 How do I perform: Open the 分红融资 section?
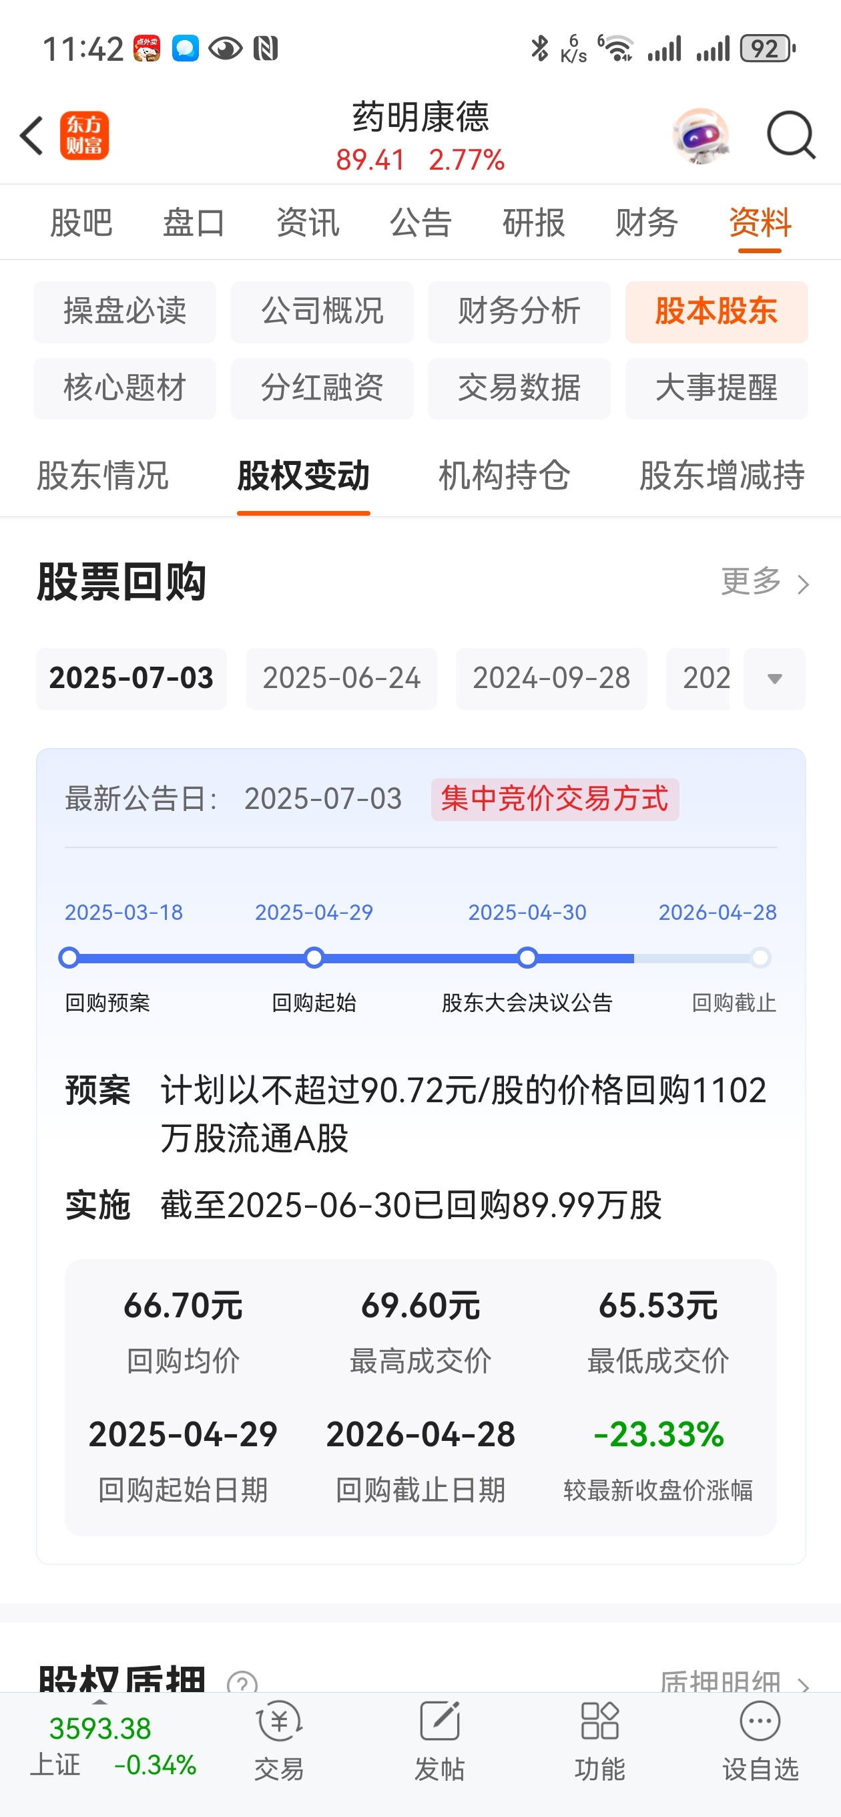322,388
